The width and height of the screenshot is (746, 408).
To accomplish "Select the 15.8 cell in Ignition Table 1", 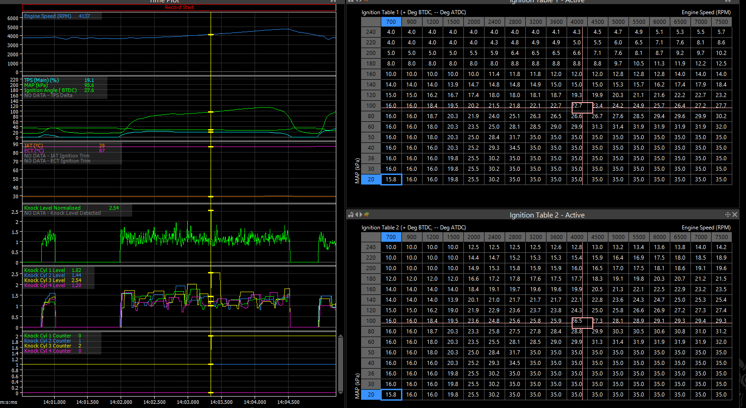I will (391, 180).
